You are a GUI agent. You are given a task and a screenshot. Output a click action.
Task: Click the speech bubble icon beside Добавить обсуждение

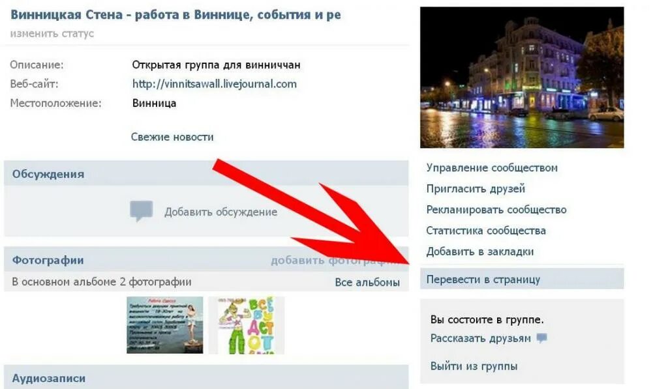click(x=141, y=211)
